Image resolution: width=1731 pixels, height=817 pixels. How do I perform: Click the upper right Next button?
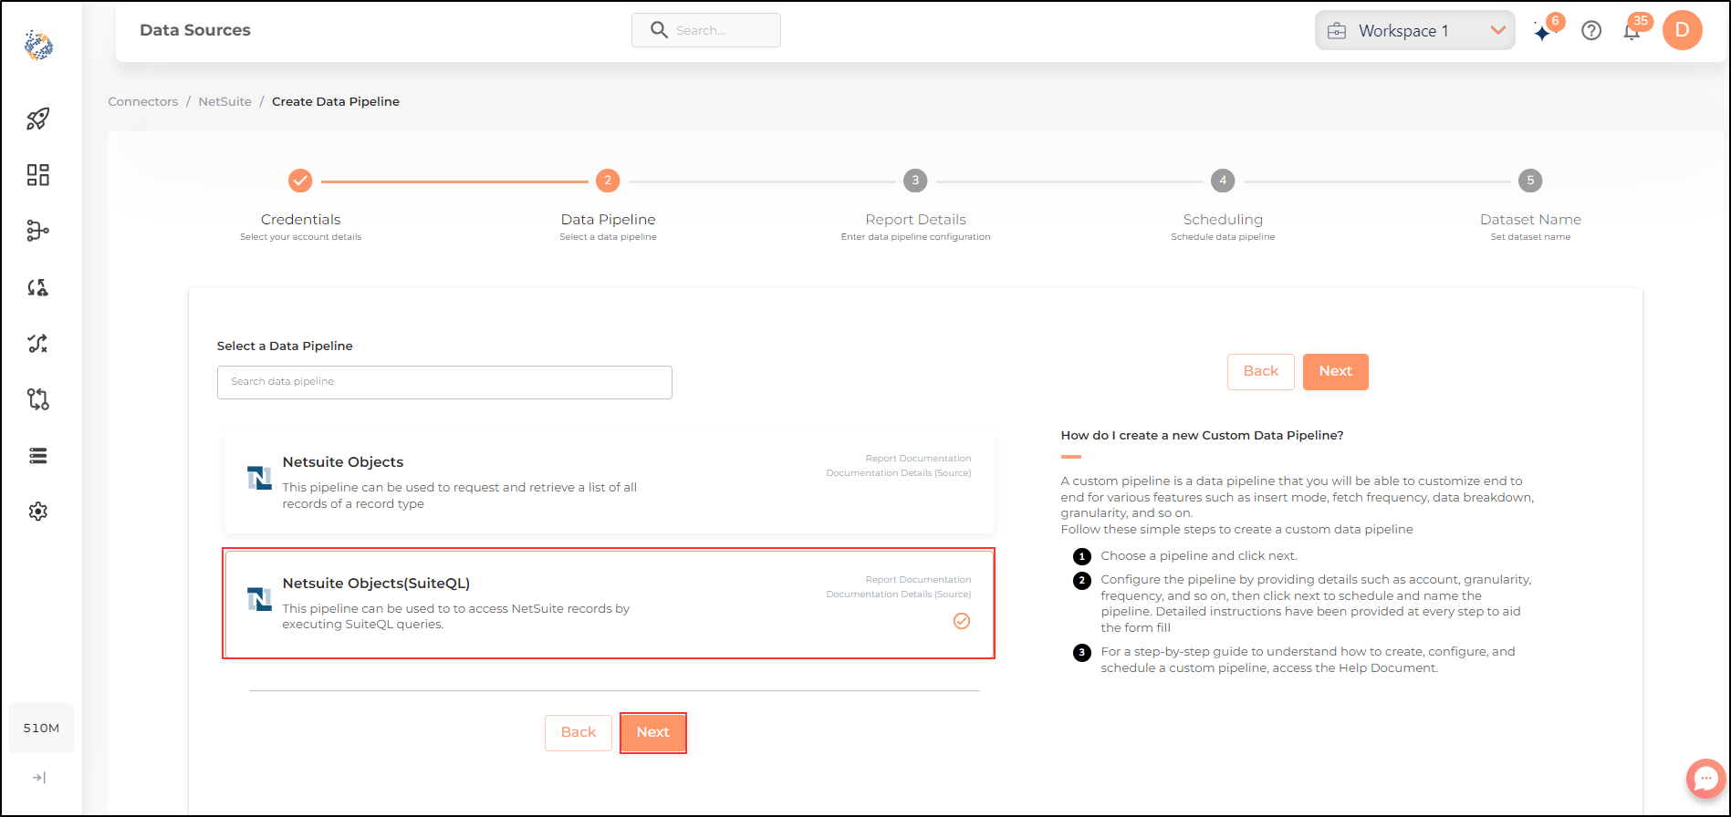(1336, 372)
